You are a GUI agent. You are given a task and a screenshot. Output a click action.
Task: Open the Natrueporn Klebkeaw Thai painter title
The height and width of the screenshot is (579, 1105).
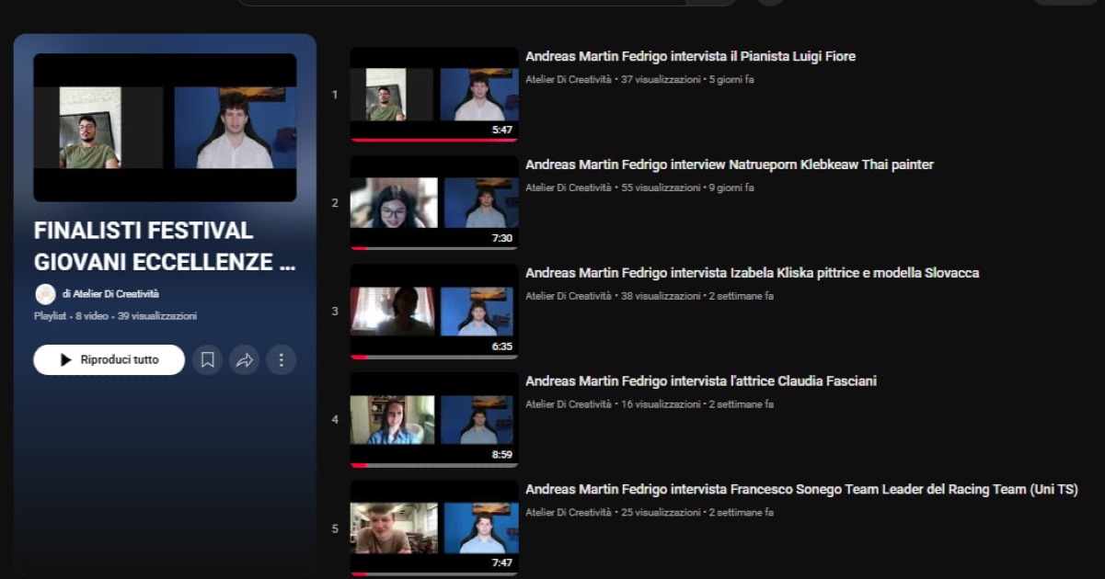tap(729, 165)
